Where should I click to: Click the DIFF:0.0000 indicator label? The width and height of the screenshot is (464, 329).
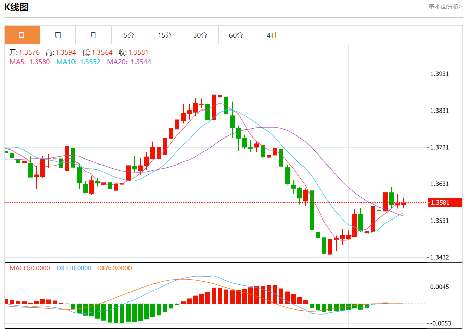[74, 268]
